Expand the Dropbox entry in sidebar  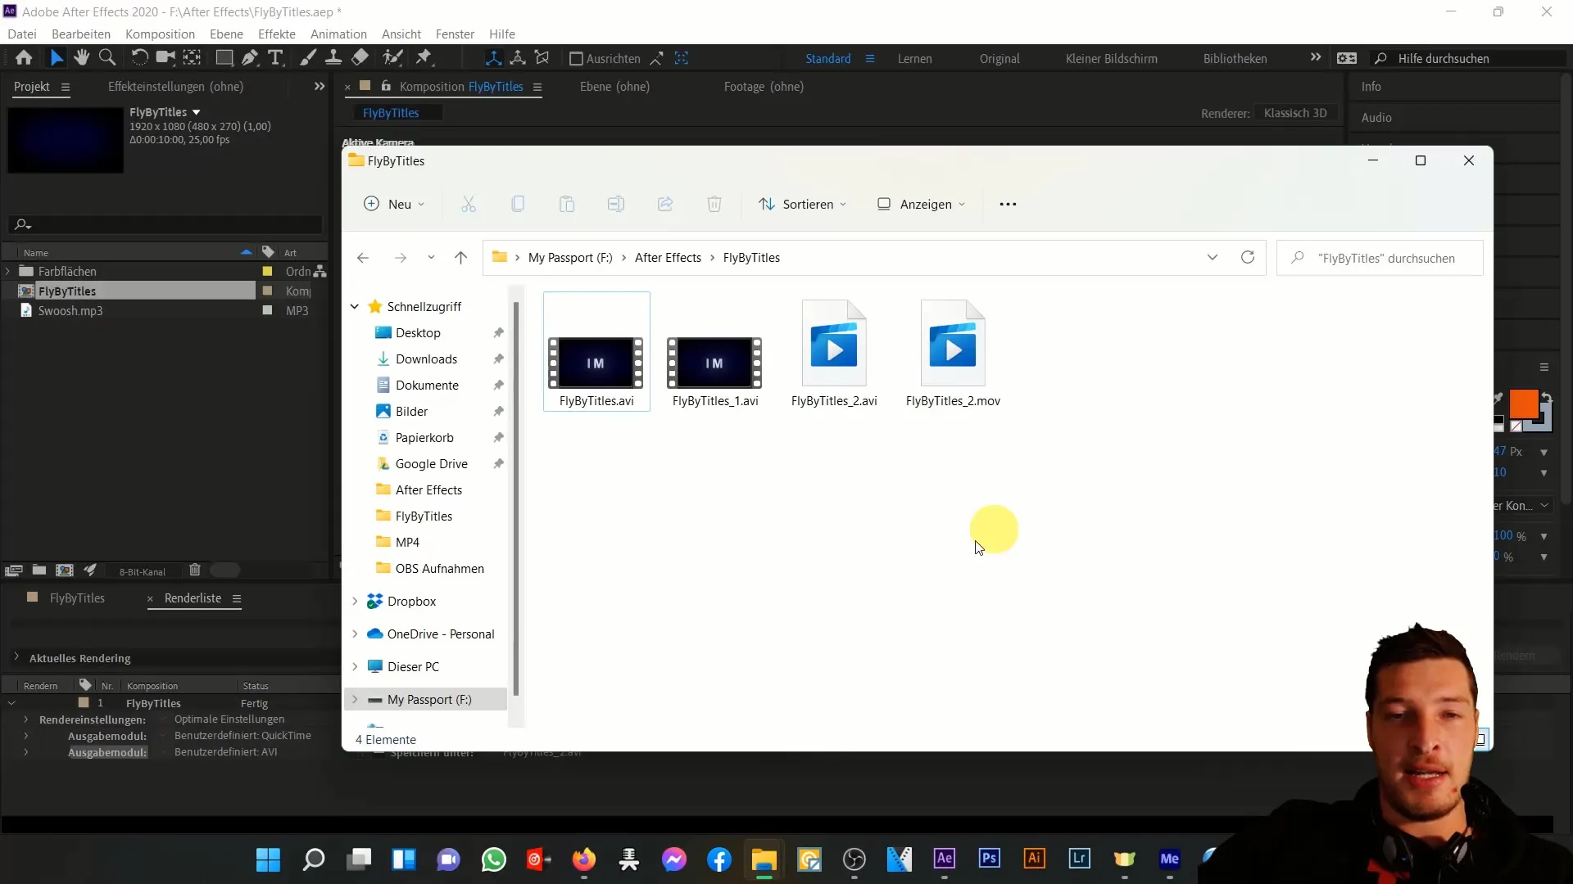click(356, 600)
